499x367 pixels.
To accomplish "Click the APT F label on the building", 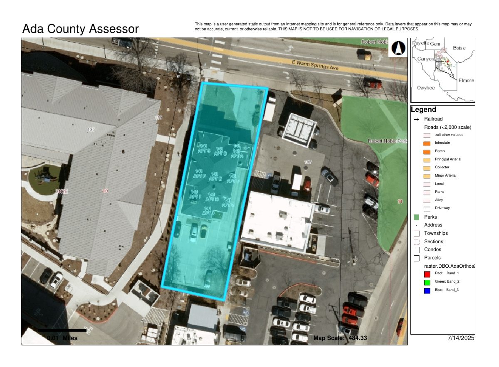I will tap(199, 176).
